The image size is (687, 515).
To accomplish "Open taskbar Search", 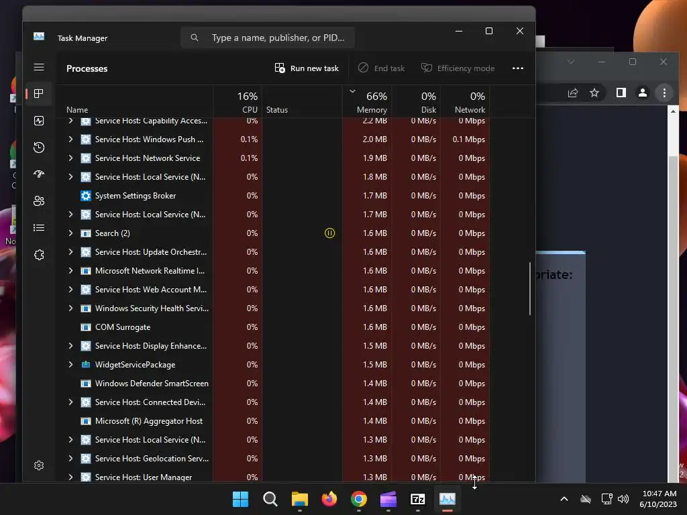I will tap(270, 499).
